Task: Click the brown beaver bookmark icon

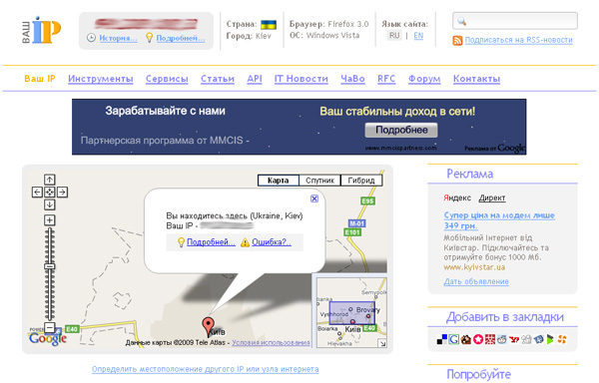Action: click(466, 339)
